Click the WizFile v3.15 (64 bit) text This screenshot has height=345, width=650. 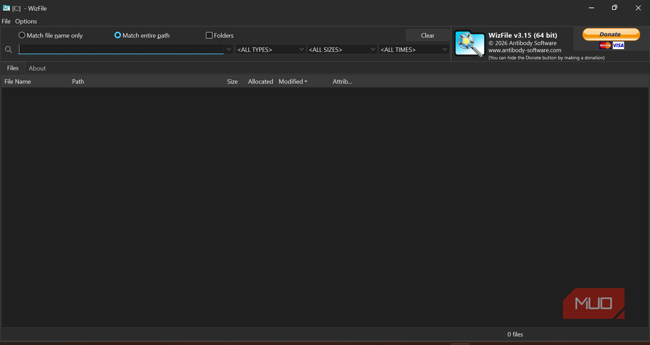coord(523,35)
